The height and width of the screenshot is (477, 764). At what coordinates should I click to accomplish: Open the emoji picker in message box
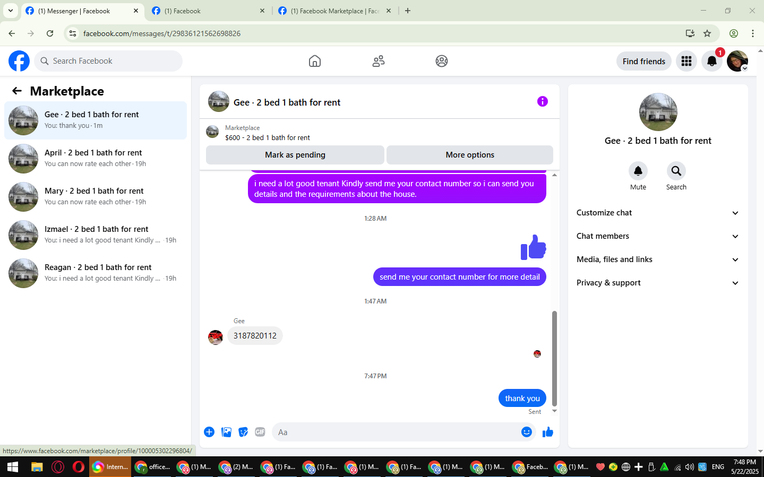[527, 432]
